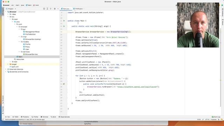224x126 pixels.
Task: Select pom.xml file in tree
Action: coord(14,67)
